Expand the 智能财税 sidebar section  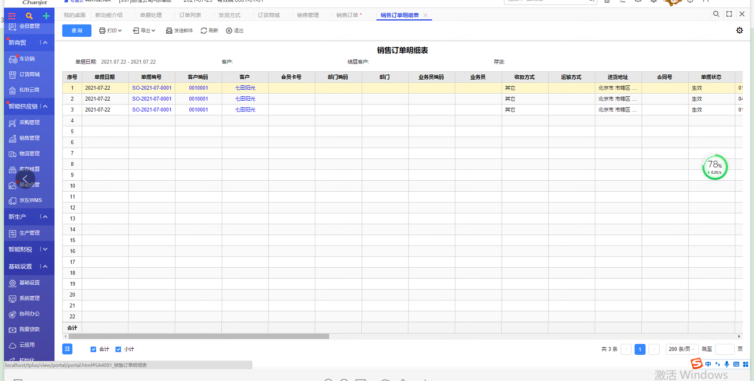point(45,249)
